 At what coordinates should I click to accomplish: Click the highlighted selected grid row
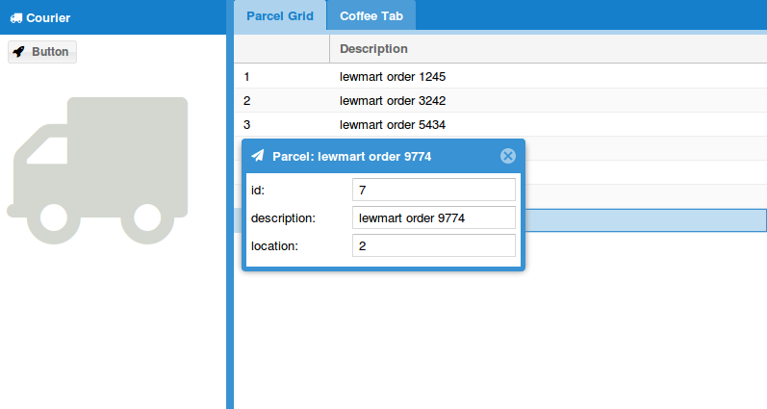[646, 220]
